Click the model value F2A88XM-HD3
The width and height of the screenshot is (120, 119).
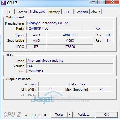tap(54, 28)
